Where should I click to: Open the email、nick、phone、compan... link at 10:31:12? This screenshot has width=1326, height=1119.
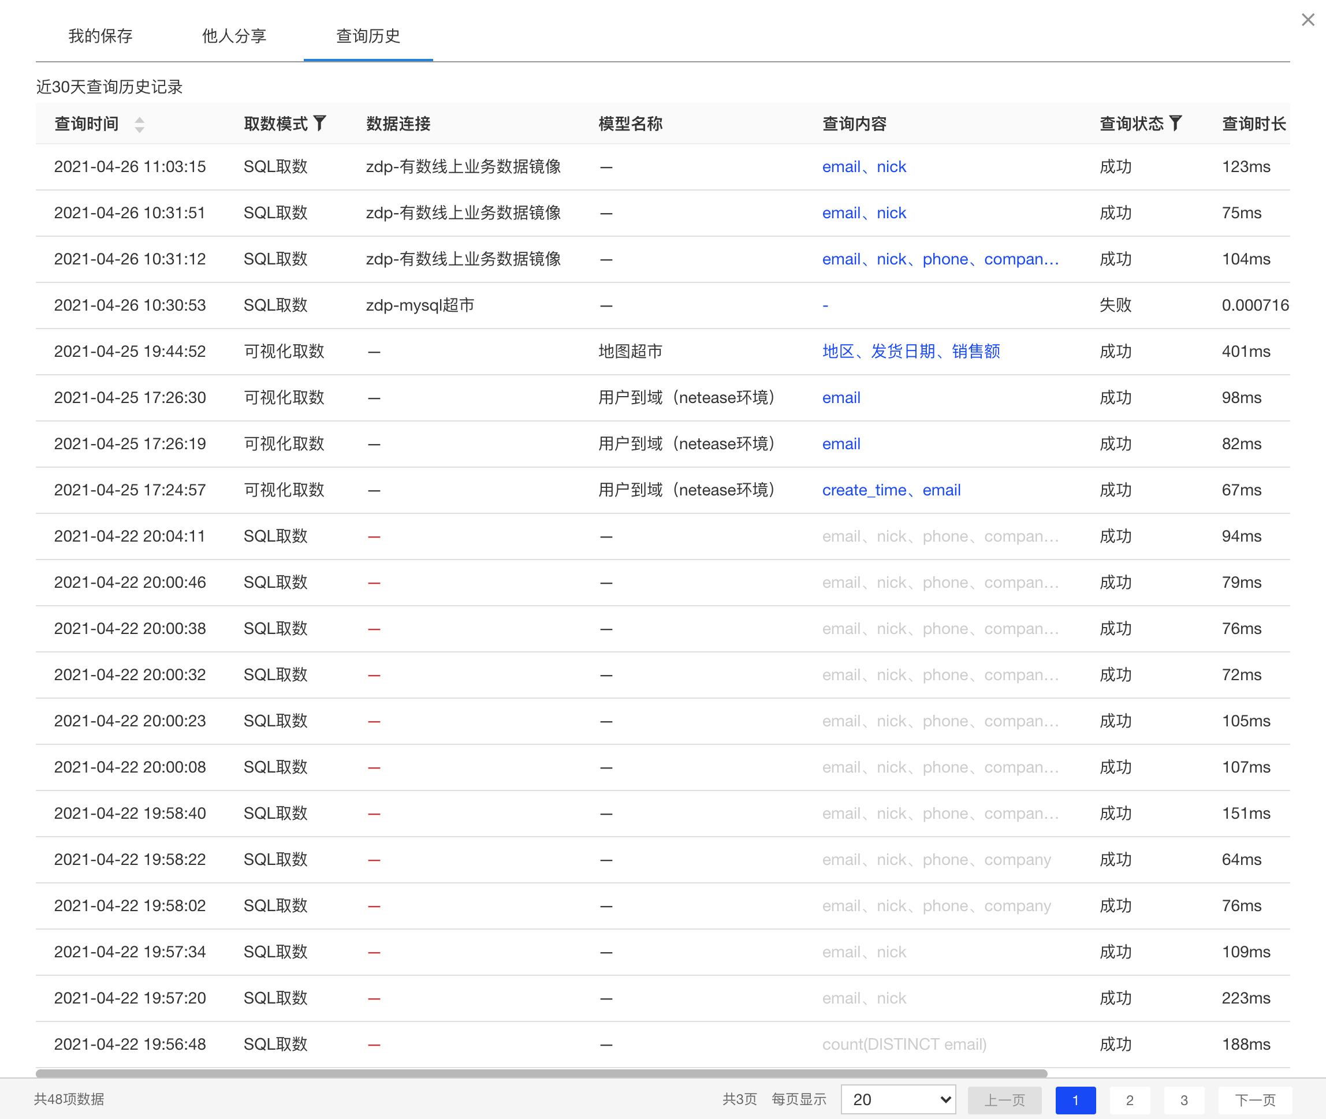940,259
